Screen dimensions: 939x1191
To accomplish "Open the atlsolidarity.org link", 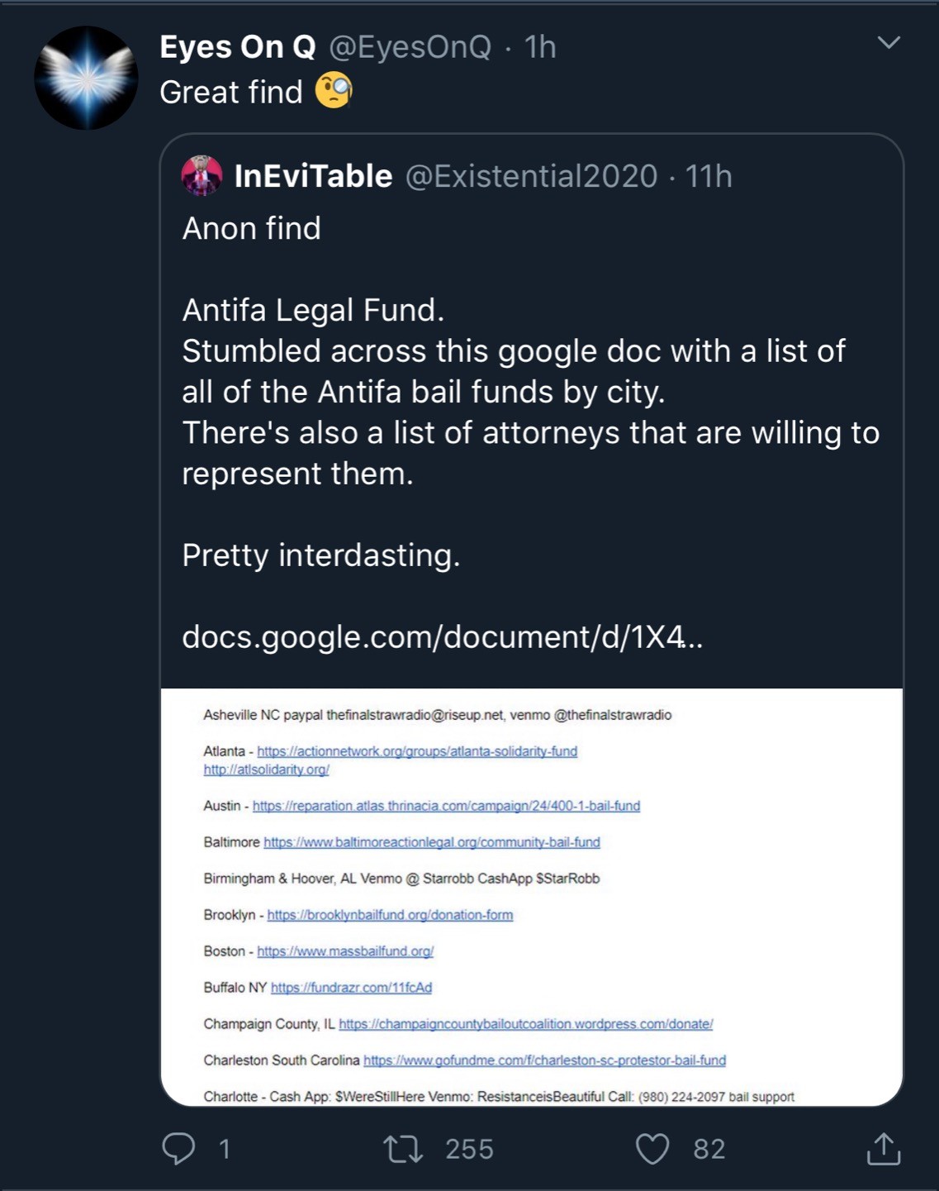I will 266,769.
